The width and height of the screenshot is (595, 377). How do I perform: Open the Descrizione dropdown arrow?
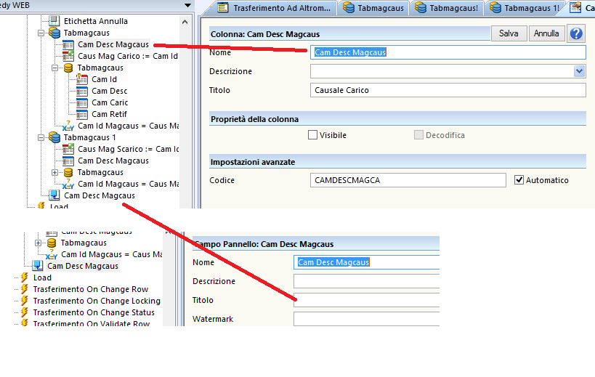[579, 71]
